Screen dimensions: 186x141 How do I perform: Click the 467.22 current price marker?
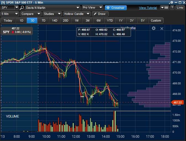pos(178,102)
